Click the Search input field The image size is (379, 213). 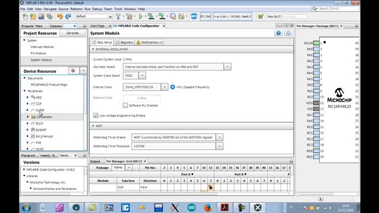tap(339, 8)
